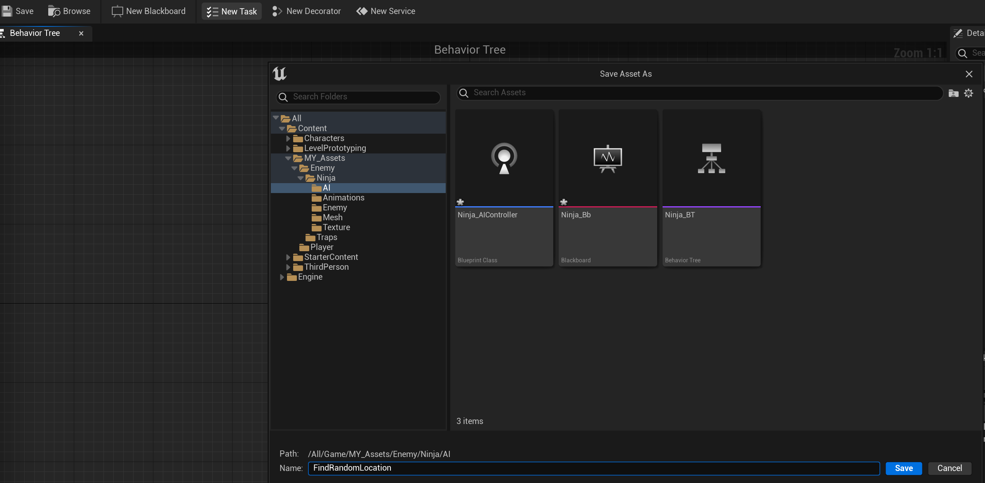Click the new folder icon in dialog

[953, 93]
